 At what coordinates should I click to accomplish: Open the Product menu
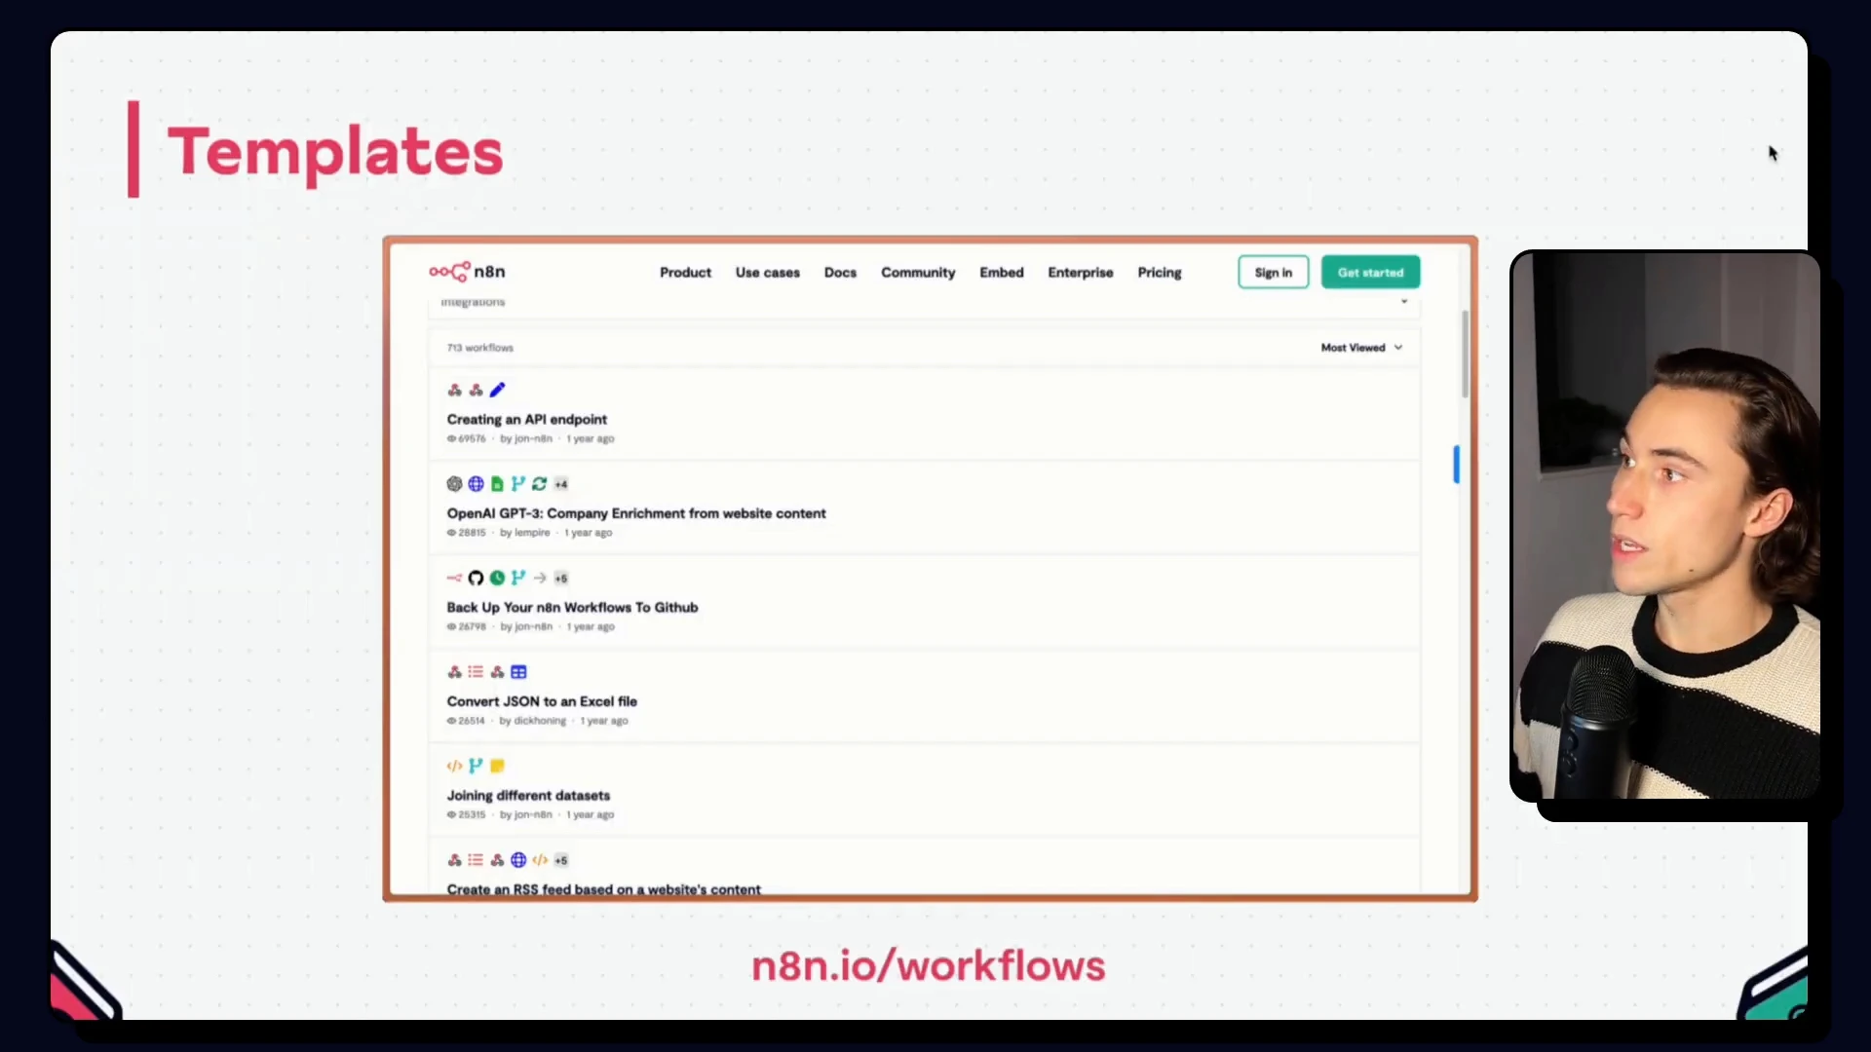coord(685,273)
